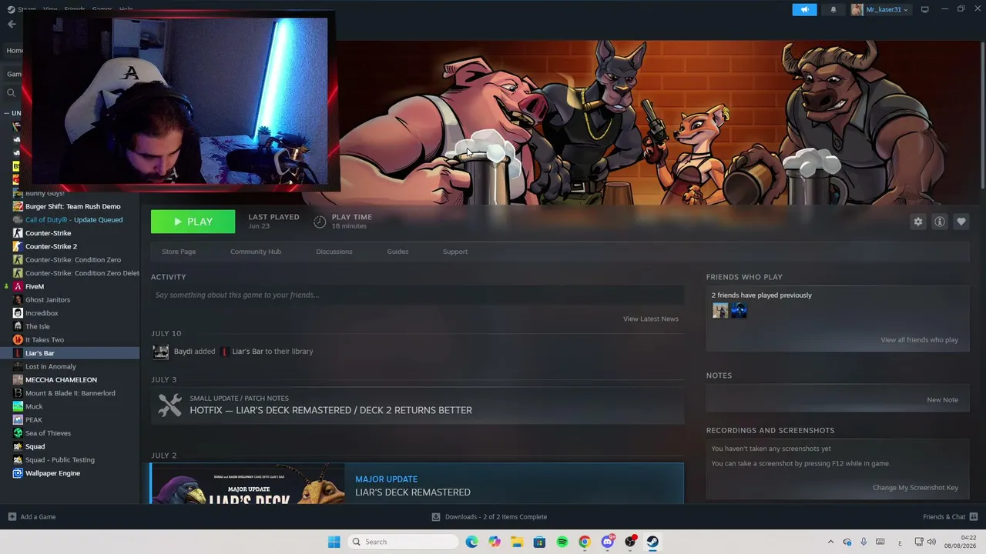Image resolution: width=986 pixels, height=554 pixels.
Task: Click first friend avatar under Friends Who Play
Action: [720, 311]
